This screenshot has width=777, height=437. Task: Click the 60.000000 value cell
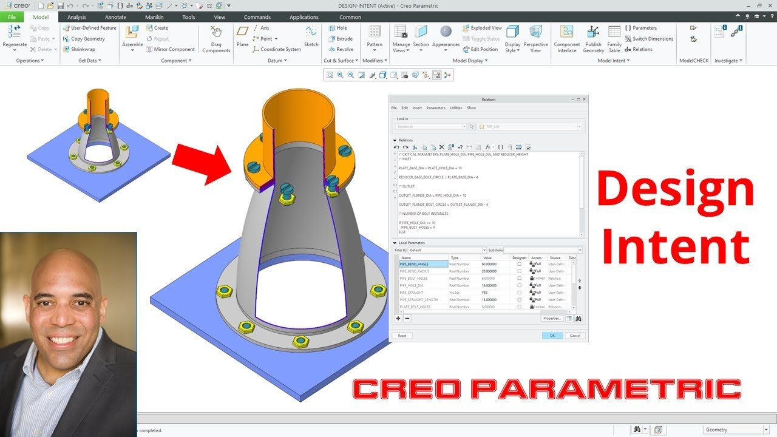coord(495,264)
